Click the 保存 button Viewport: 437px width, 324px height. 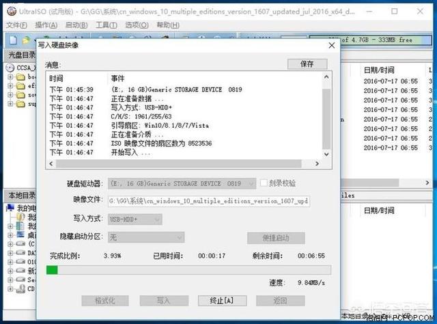pos(307,64)
